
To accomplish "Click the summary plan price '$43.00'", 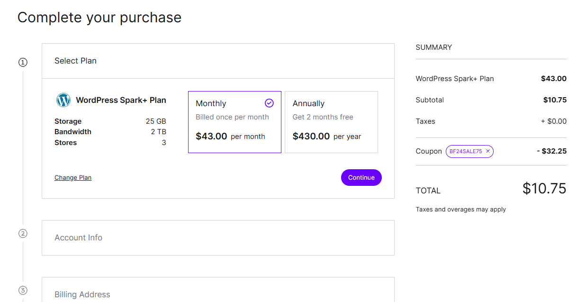I will (554, 79).
